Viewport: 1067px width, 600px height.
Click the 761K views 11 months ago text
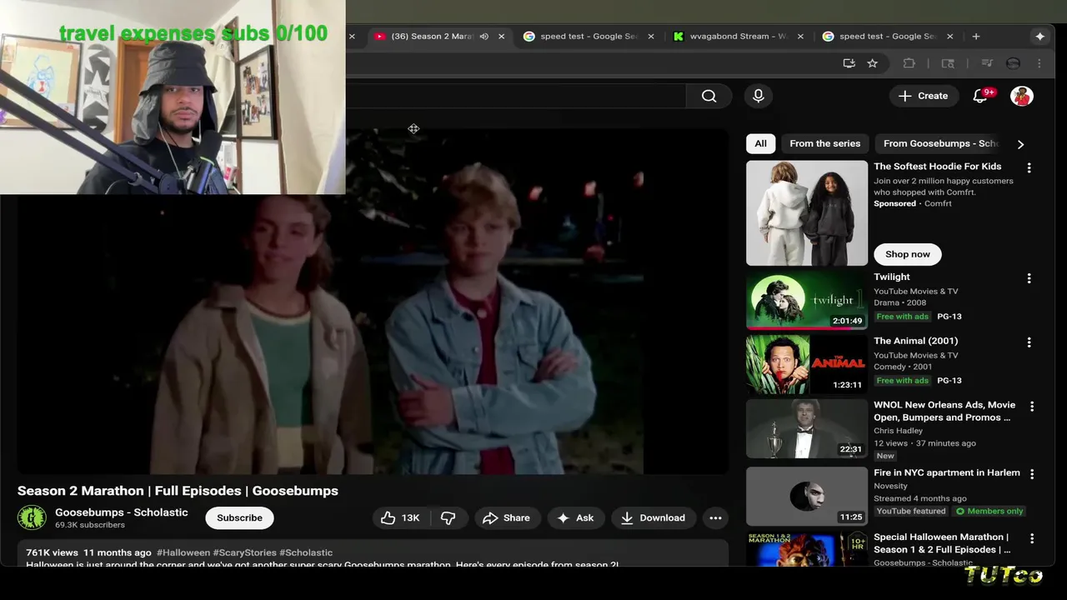(x=88, y=552)
